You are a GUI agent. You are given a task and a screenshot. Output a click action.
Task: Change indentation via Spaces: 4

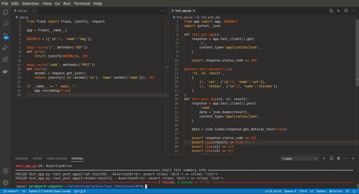point(290,191)
